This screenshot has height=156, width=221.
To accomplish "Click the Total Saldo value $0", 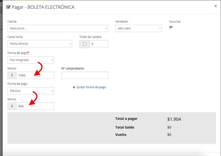I will [169, 127].
